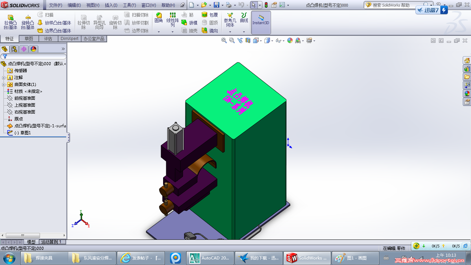Open the ConfigurationManager tab icon
This screenshot has height=265, width=471.
(14, 49)
